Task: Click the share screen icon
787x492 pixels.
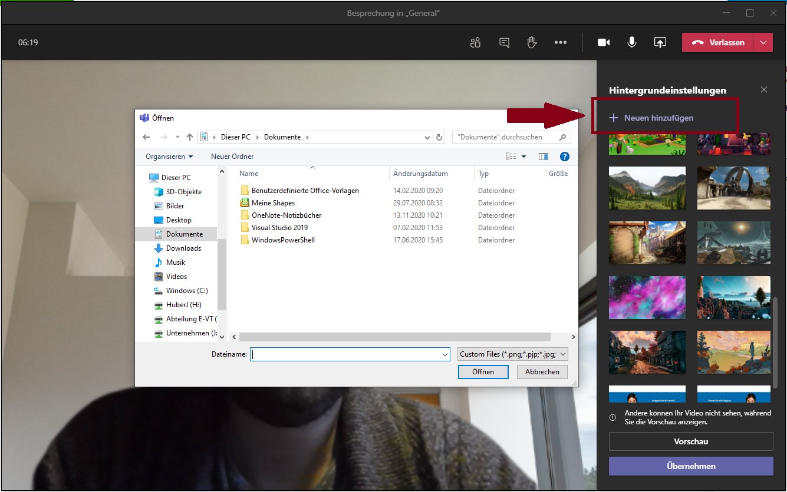Action: (x=660, y=42)
